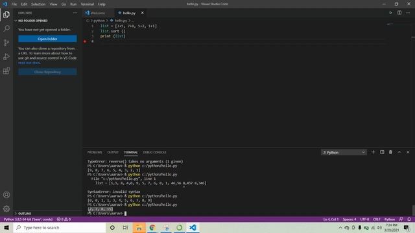Click the 'Ln 4, Col 1' cursor position
Image resolution: width=415 pixels, height=233 pixels.
click(x=331, y=219)
